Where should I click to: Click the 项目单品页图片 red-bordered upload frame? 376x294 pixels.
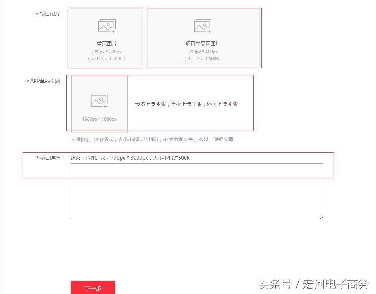(204, 38)
